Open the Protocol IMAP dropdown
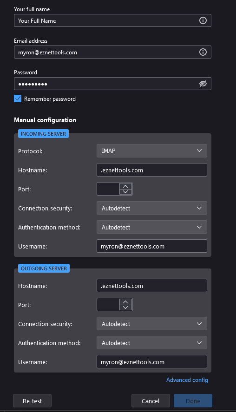The image size is (236, 412). coord(152,150)
